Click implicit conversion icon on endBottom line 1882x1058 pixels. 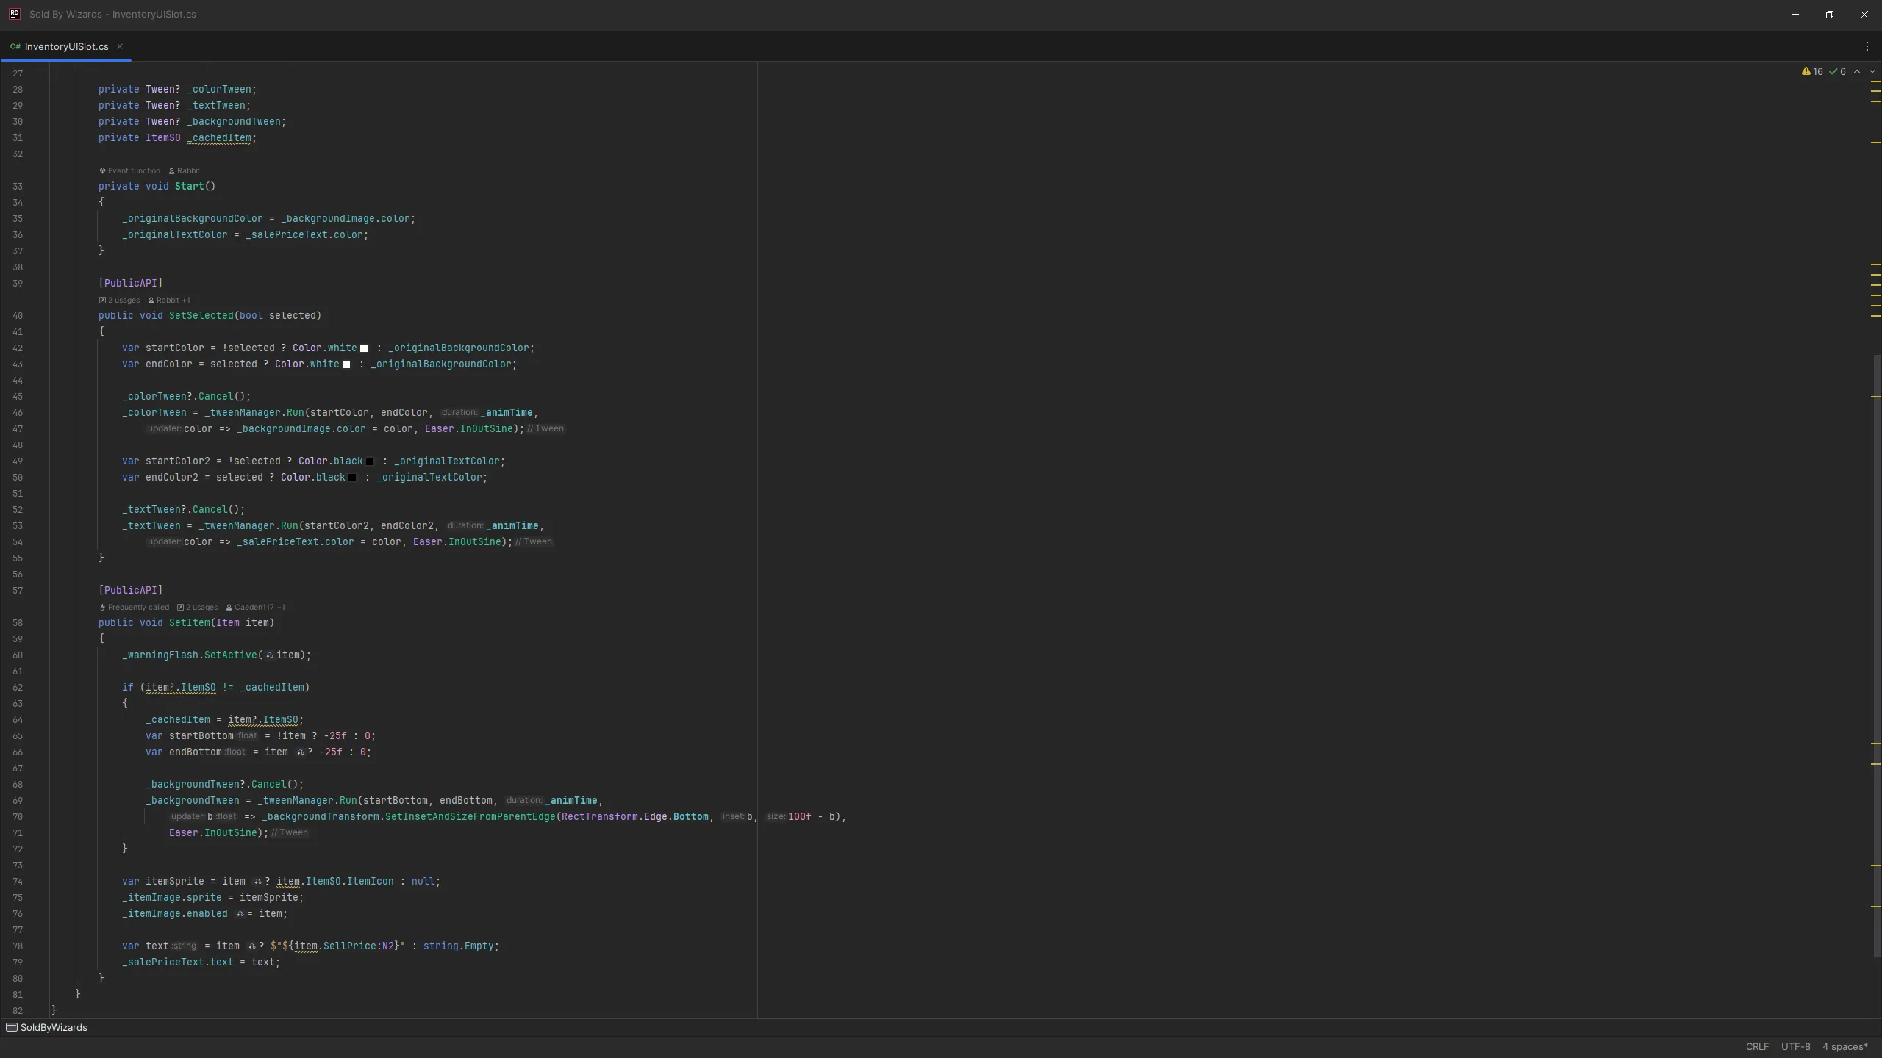tap(300, 752)
